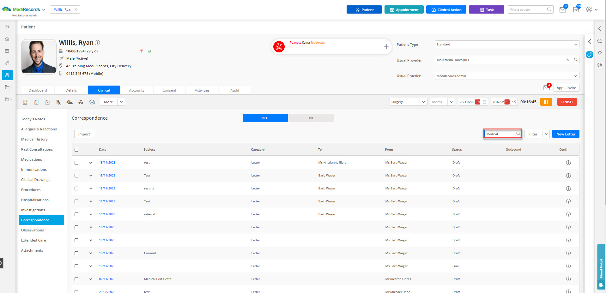Tick checkbox for the 'results' letter row

(x=76, y=188)
